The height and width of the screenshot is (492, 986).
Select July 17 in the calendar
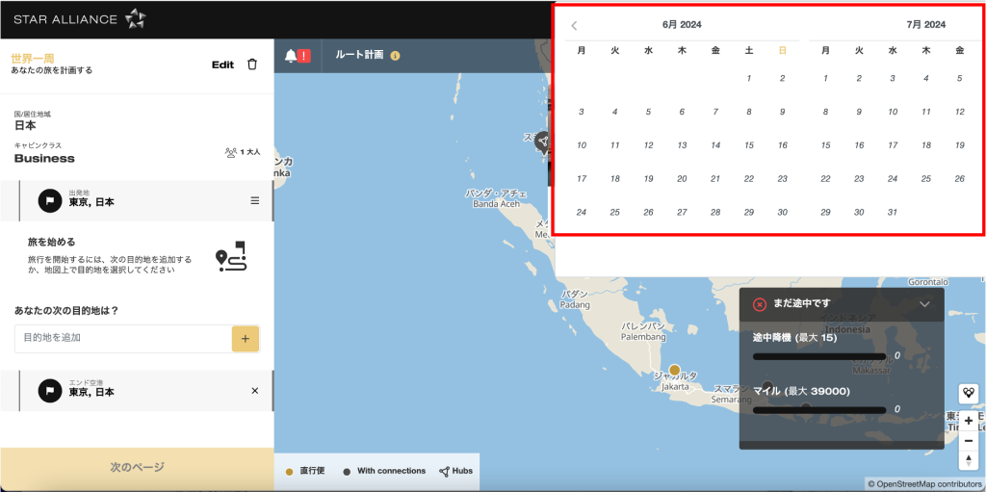click(893, 145)
